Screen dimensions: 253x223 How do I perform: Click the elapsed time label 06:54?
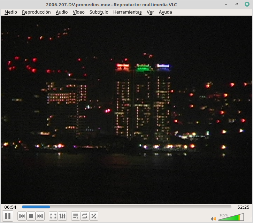click(x=10, y=207)
